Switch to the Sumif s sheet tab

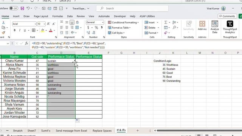pyautogui.click(x=46, y=131)
